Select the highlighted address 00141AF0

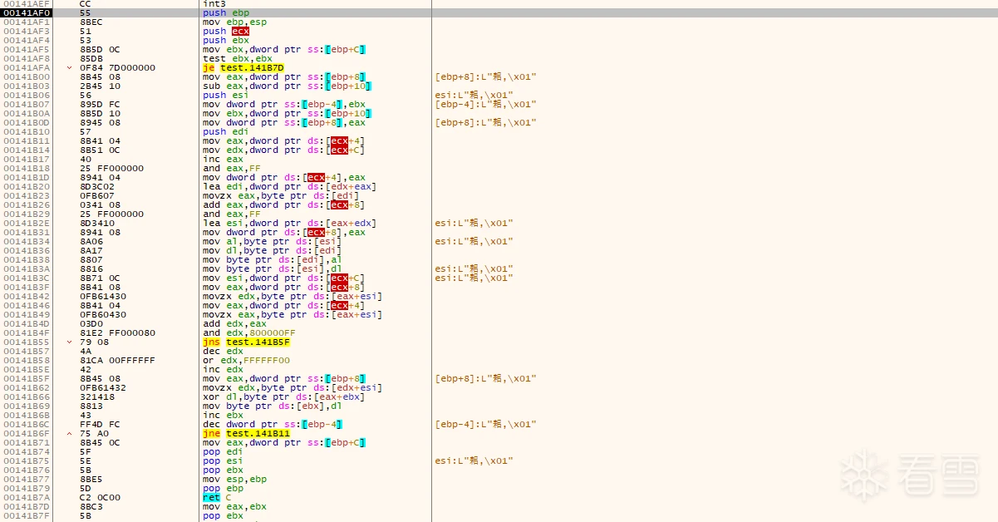coord(27,13)
